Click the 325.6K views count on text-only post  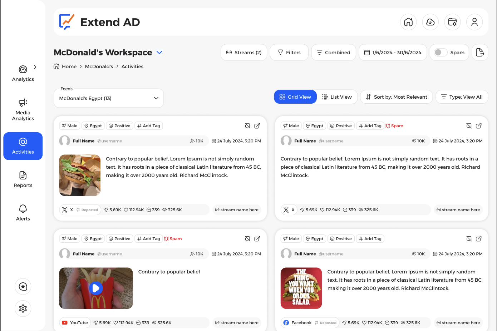point(369,210)
